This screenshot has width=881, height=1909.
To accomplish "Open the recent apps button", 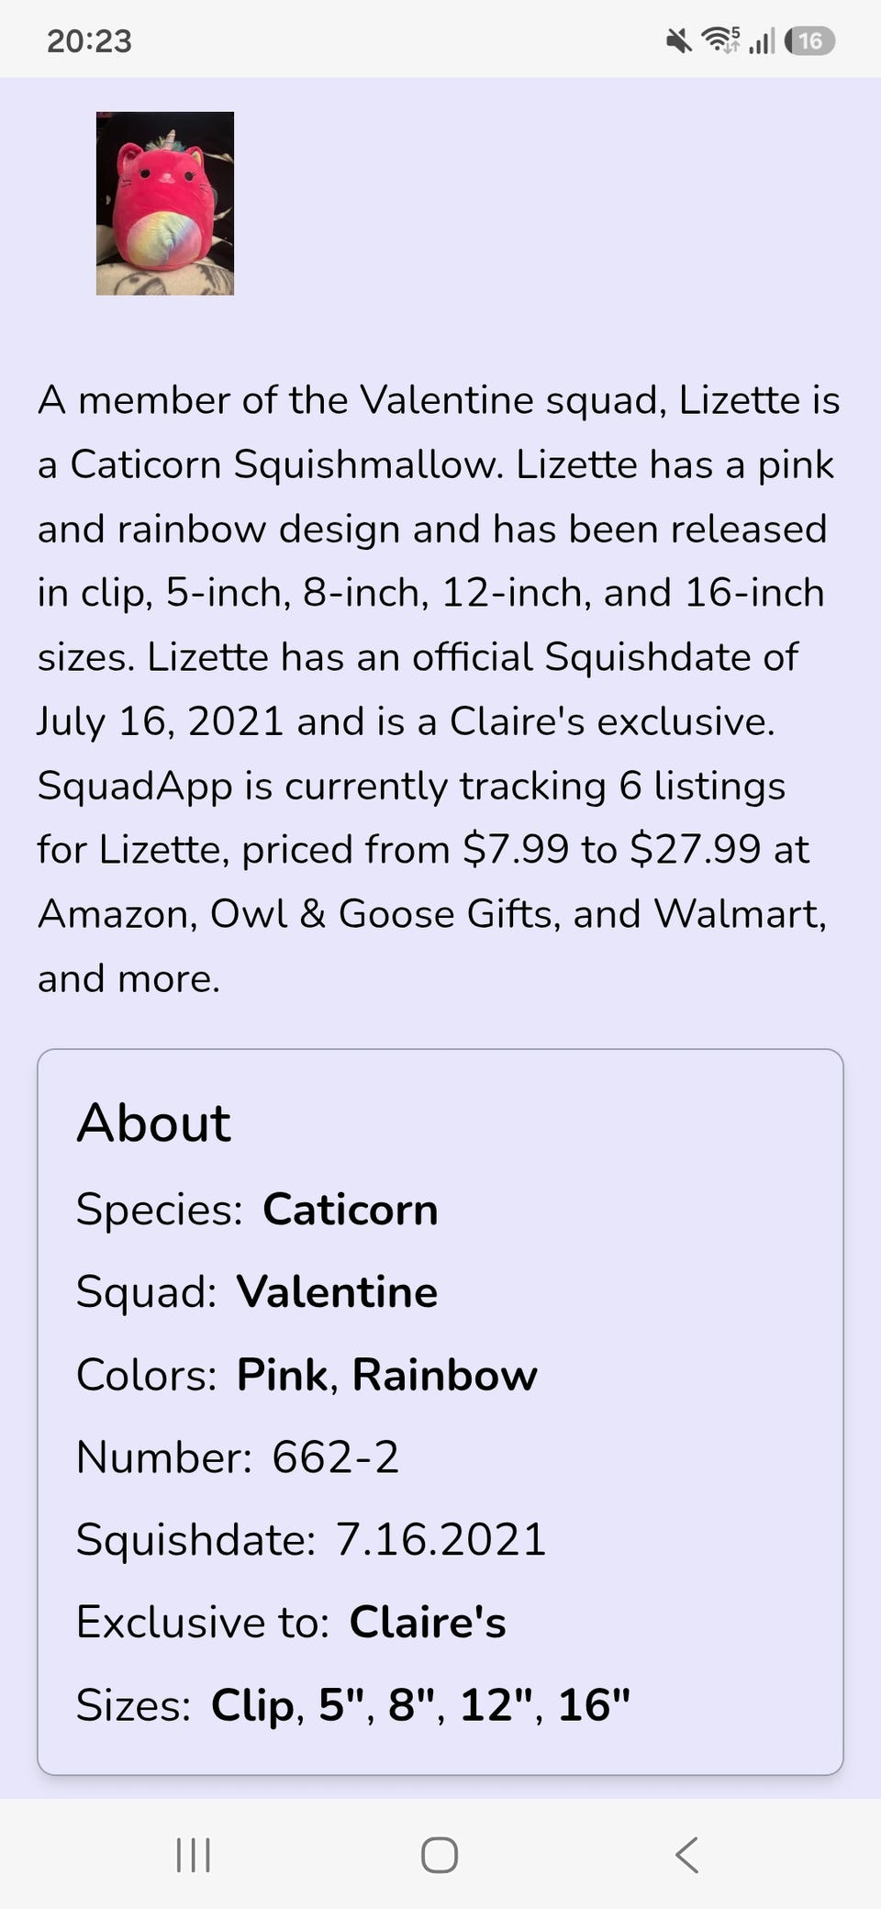I will point(193,1855).
